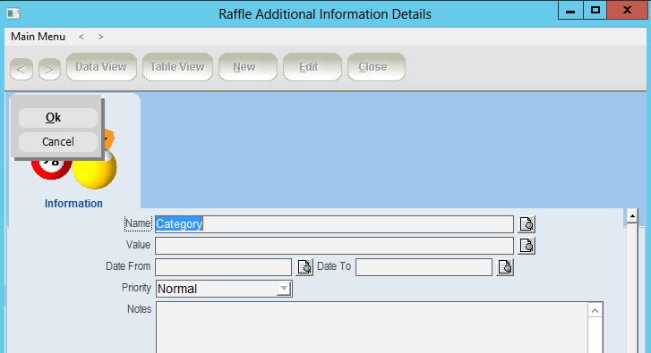Open date picker icon for Date To
Viewport: 651px width, 353px height.
click(505, 267)
